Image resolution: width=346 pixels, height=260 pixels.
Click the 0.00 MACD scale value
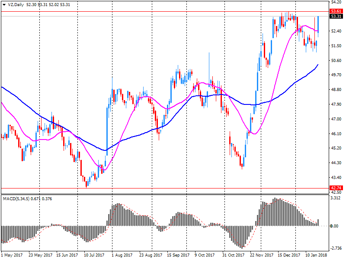click(334, 226)
